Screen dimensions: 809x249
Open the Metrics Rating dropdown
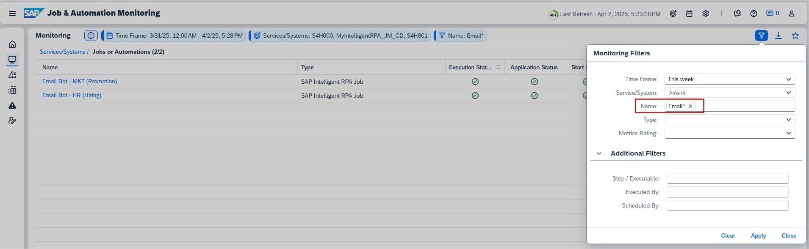click(729, 133)
